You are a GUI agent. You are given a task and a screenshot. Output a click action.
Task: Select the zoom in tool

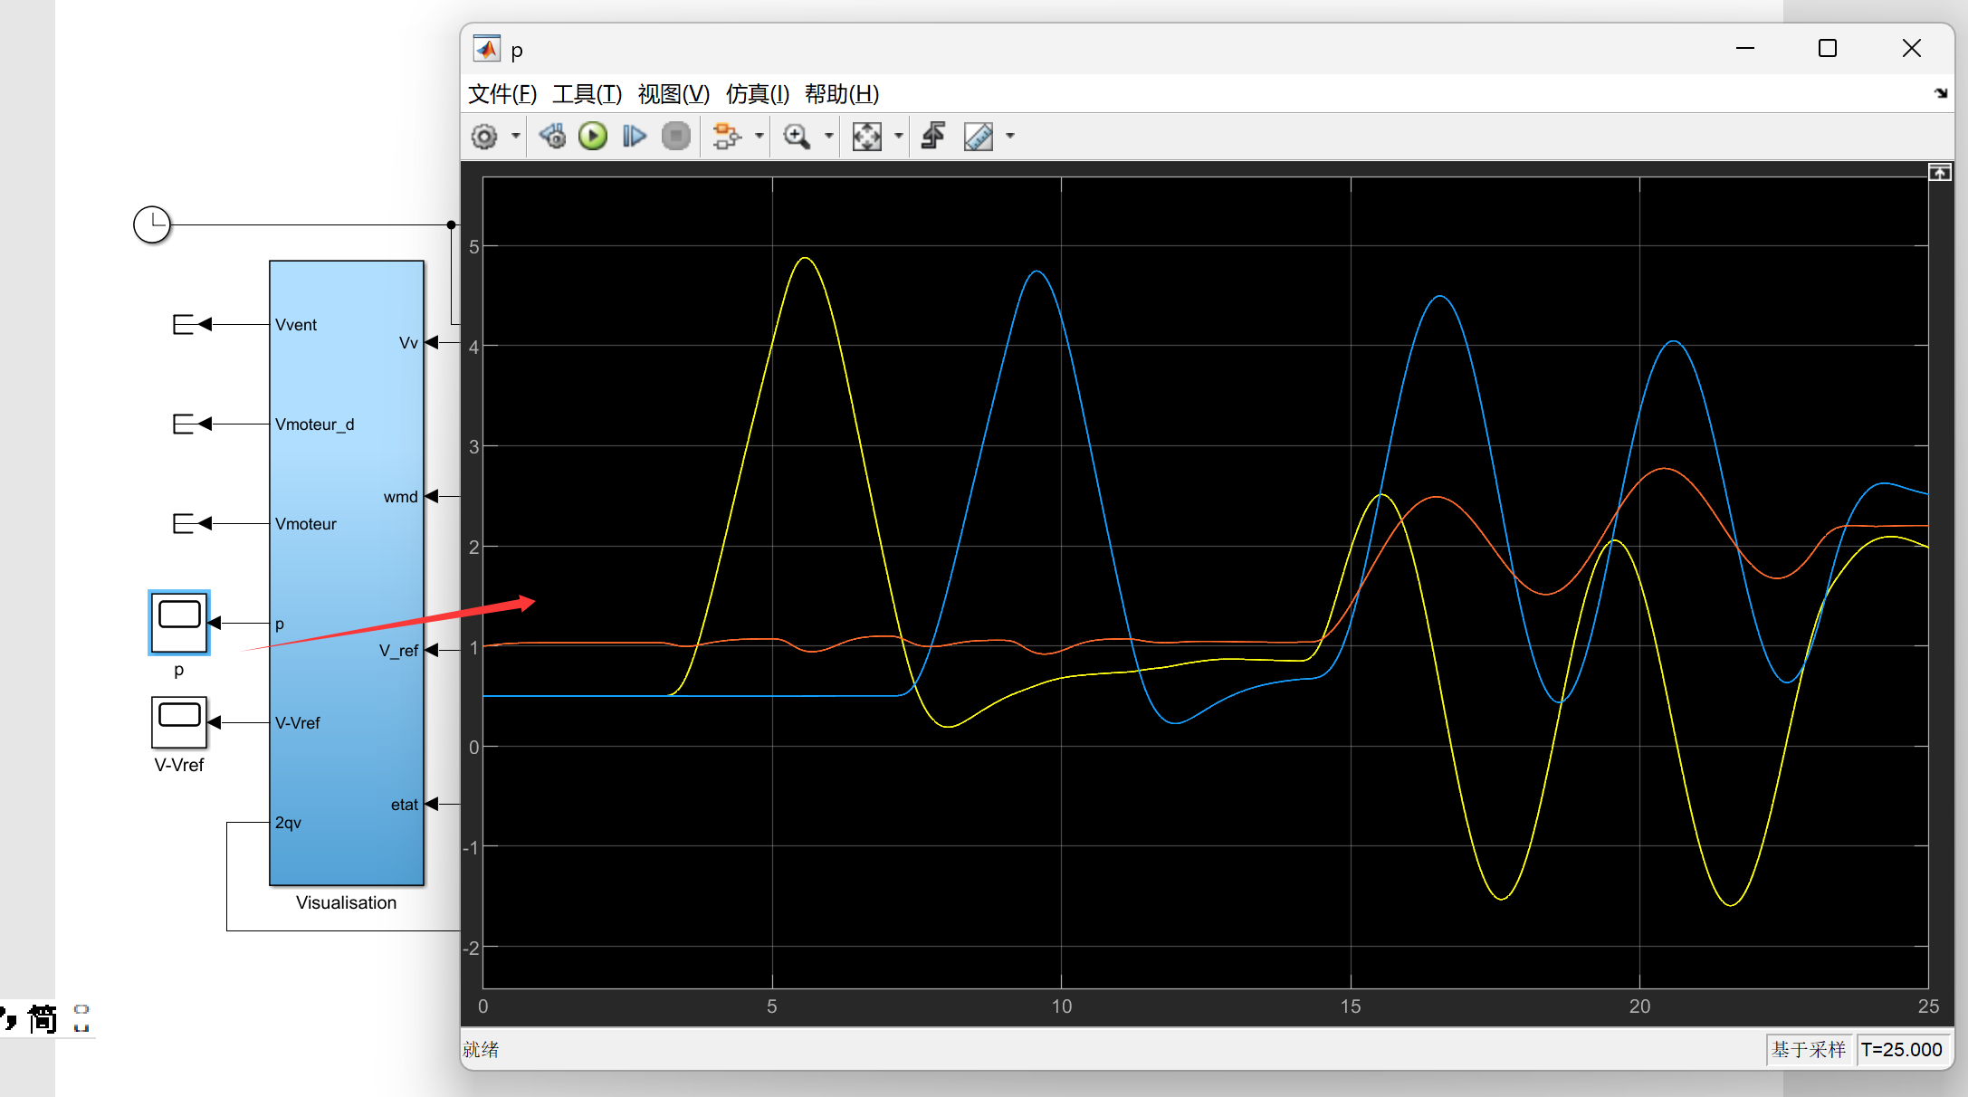797,137
